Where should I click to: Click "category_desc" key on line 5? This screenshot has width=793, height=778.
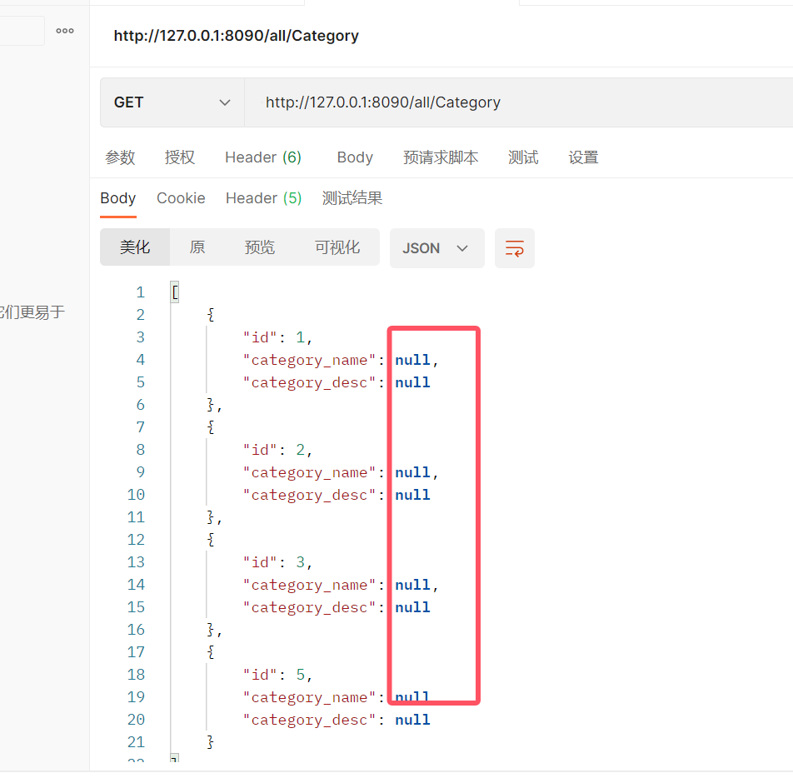(309, 382)
